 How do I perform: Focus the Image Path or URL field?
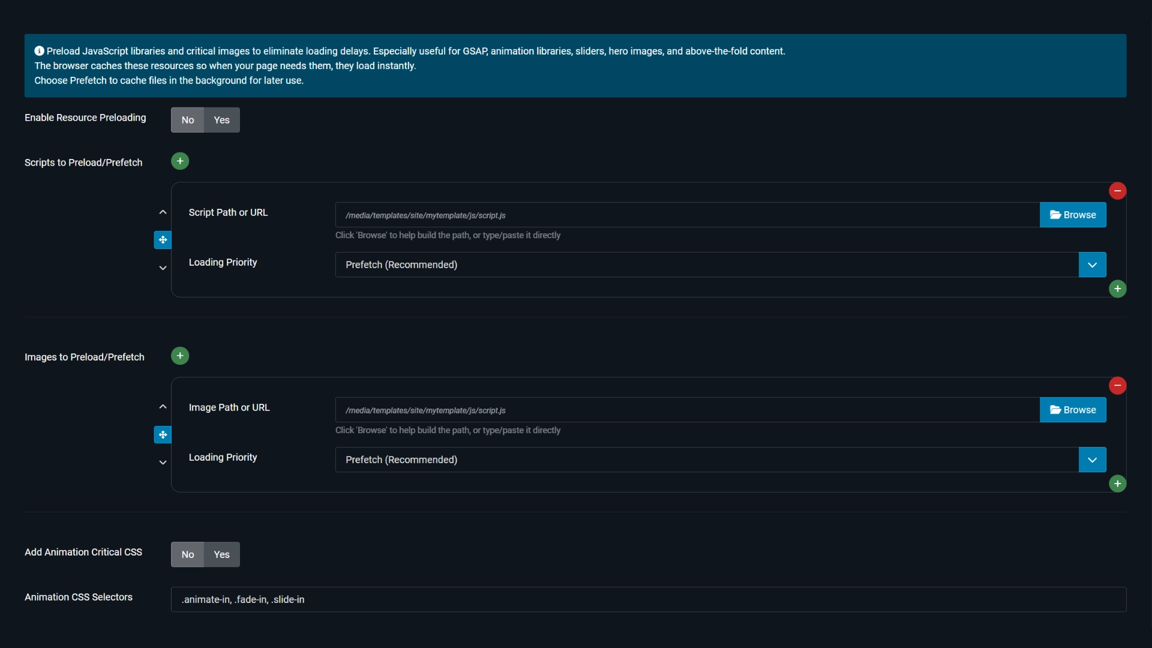(688, 410)
